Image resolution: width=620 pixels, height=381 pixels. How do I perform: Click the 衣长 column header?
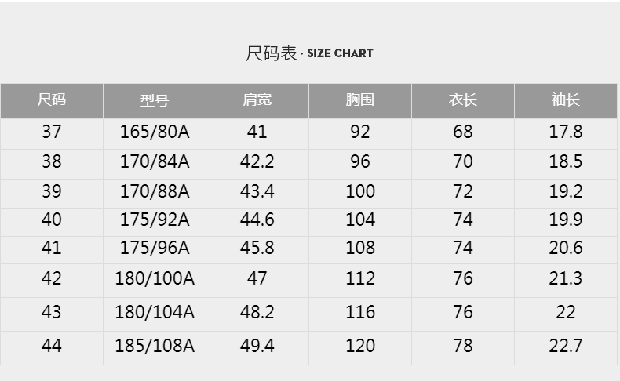(x=463, y=100)
